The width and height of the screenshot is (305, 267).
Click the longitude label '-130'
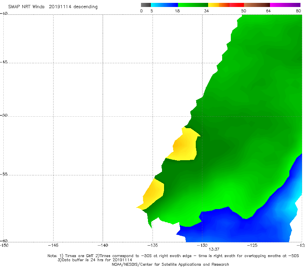(202, 245)
